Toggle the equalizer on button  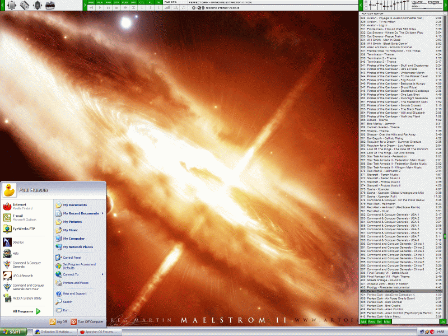(366, 2)
